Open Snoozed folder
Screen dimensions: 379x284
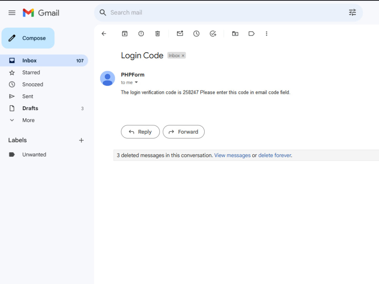point(44,84)
